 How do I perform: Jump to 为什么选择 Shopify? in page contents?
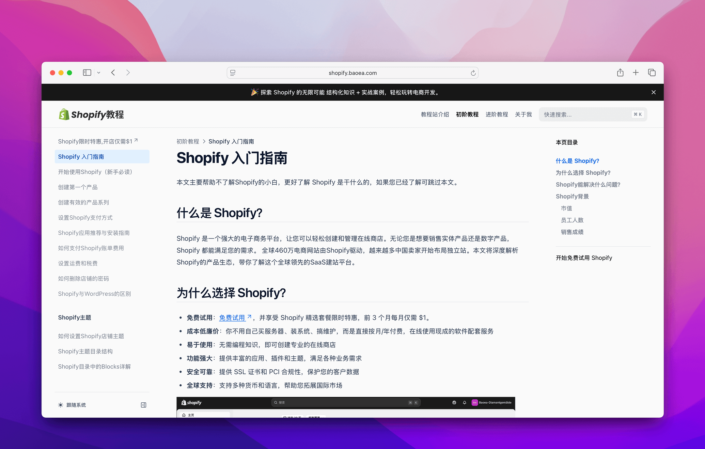pyautogui.click(x=583, y=173)
